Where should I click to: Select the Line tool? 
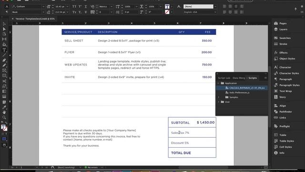4,55
